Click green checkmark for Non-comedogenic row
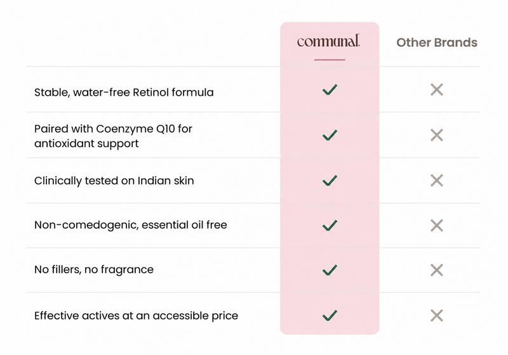Viewport: 508px width, 355px height. pos(330,225)
